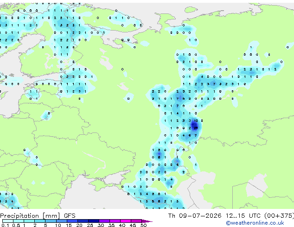Viewport: 294px width, 227px height.
Task: Select the 2–5 mm legend color box
Action: click(x=40, y=221)
